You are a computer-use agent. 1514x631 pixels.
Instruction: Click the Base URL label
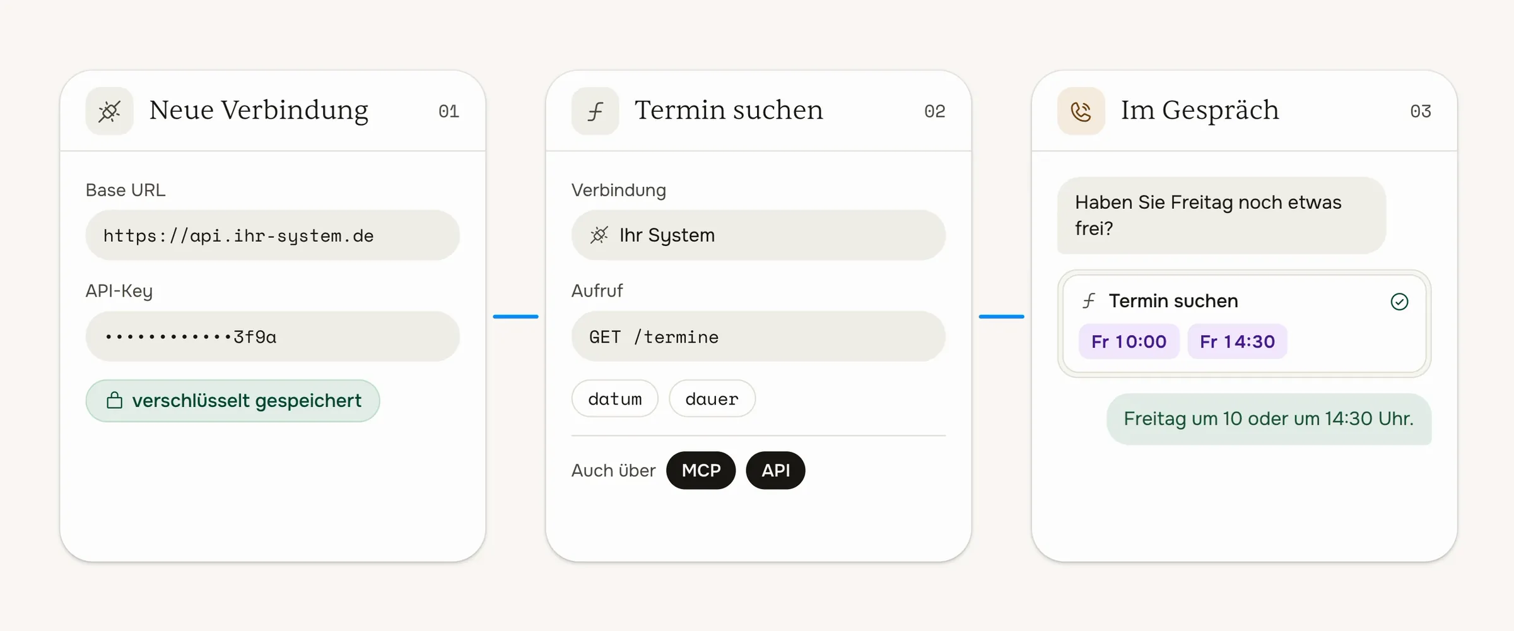(126, 190)
